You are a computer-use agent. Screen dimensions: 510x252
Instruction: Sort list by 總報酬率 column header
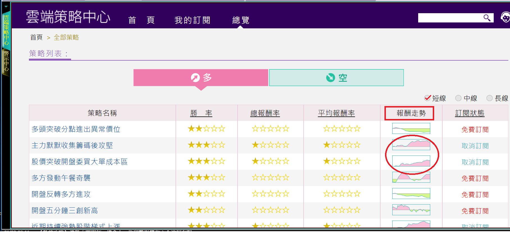click(x=265, y=113)
